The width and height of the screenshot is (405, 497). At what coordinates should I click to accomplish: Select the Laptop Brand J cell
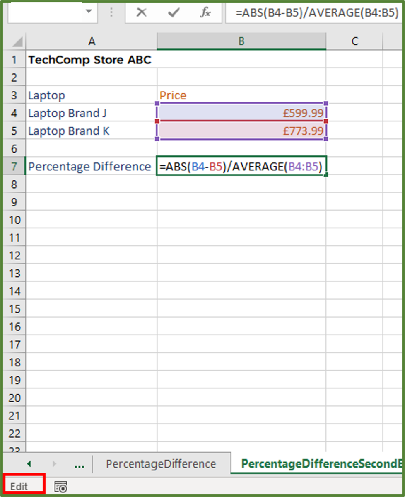tap(92, 113)
